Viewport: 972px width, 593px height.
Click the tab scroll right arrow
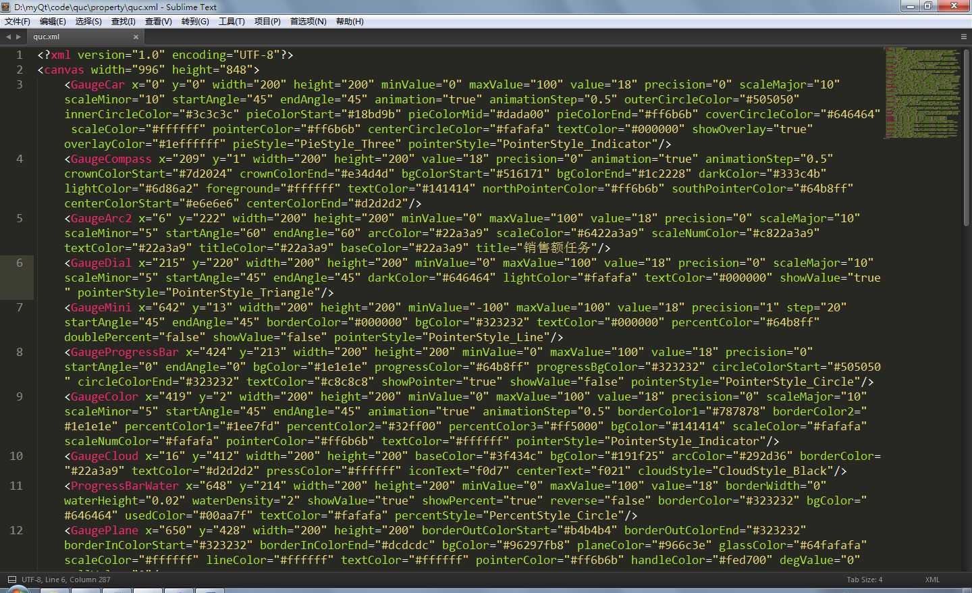pyautogui.click(x=18, y=36)
